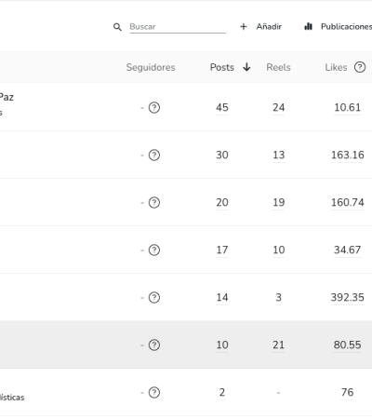Toggle the Posts sort direction arrow
The height and width of the screenshot is (419, 372).
246,67
